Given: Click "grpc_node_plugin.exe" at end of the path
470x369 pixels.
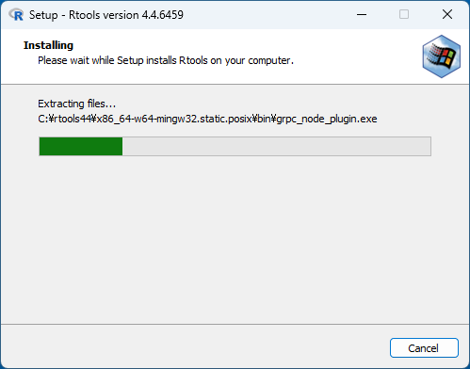Looking at the screenshot, I should [x=327, y=120].
